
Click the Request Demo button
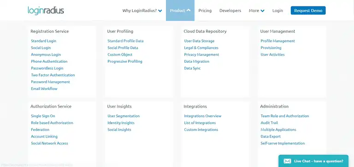click(308, 11)
